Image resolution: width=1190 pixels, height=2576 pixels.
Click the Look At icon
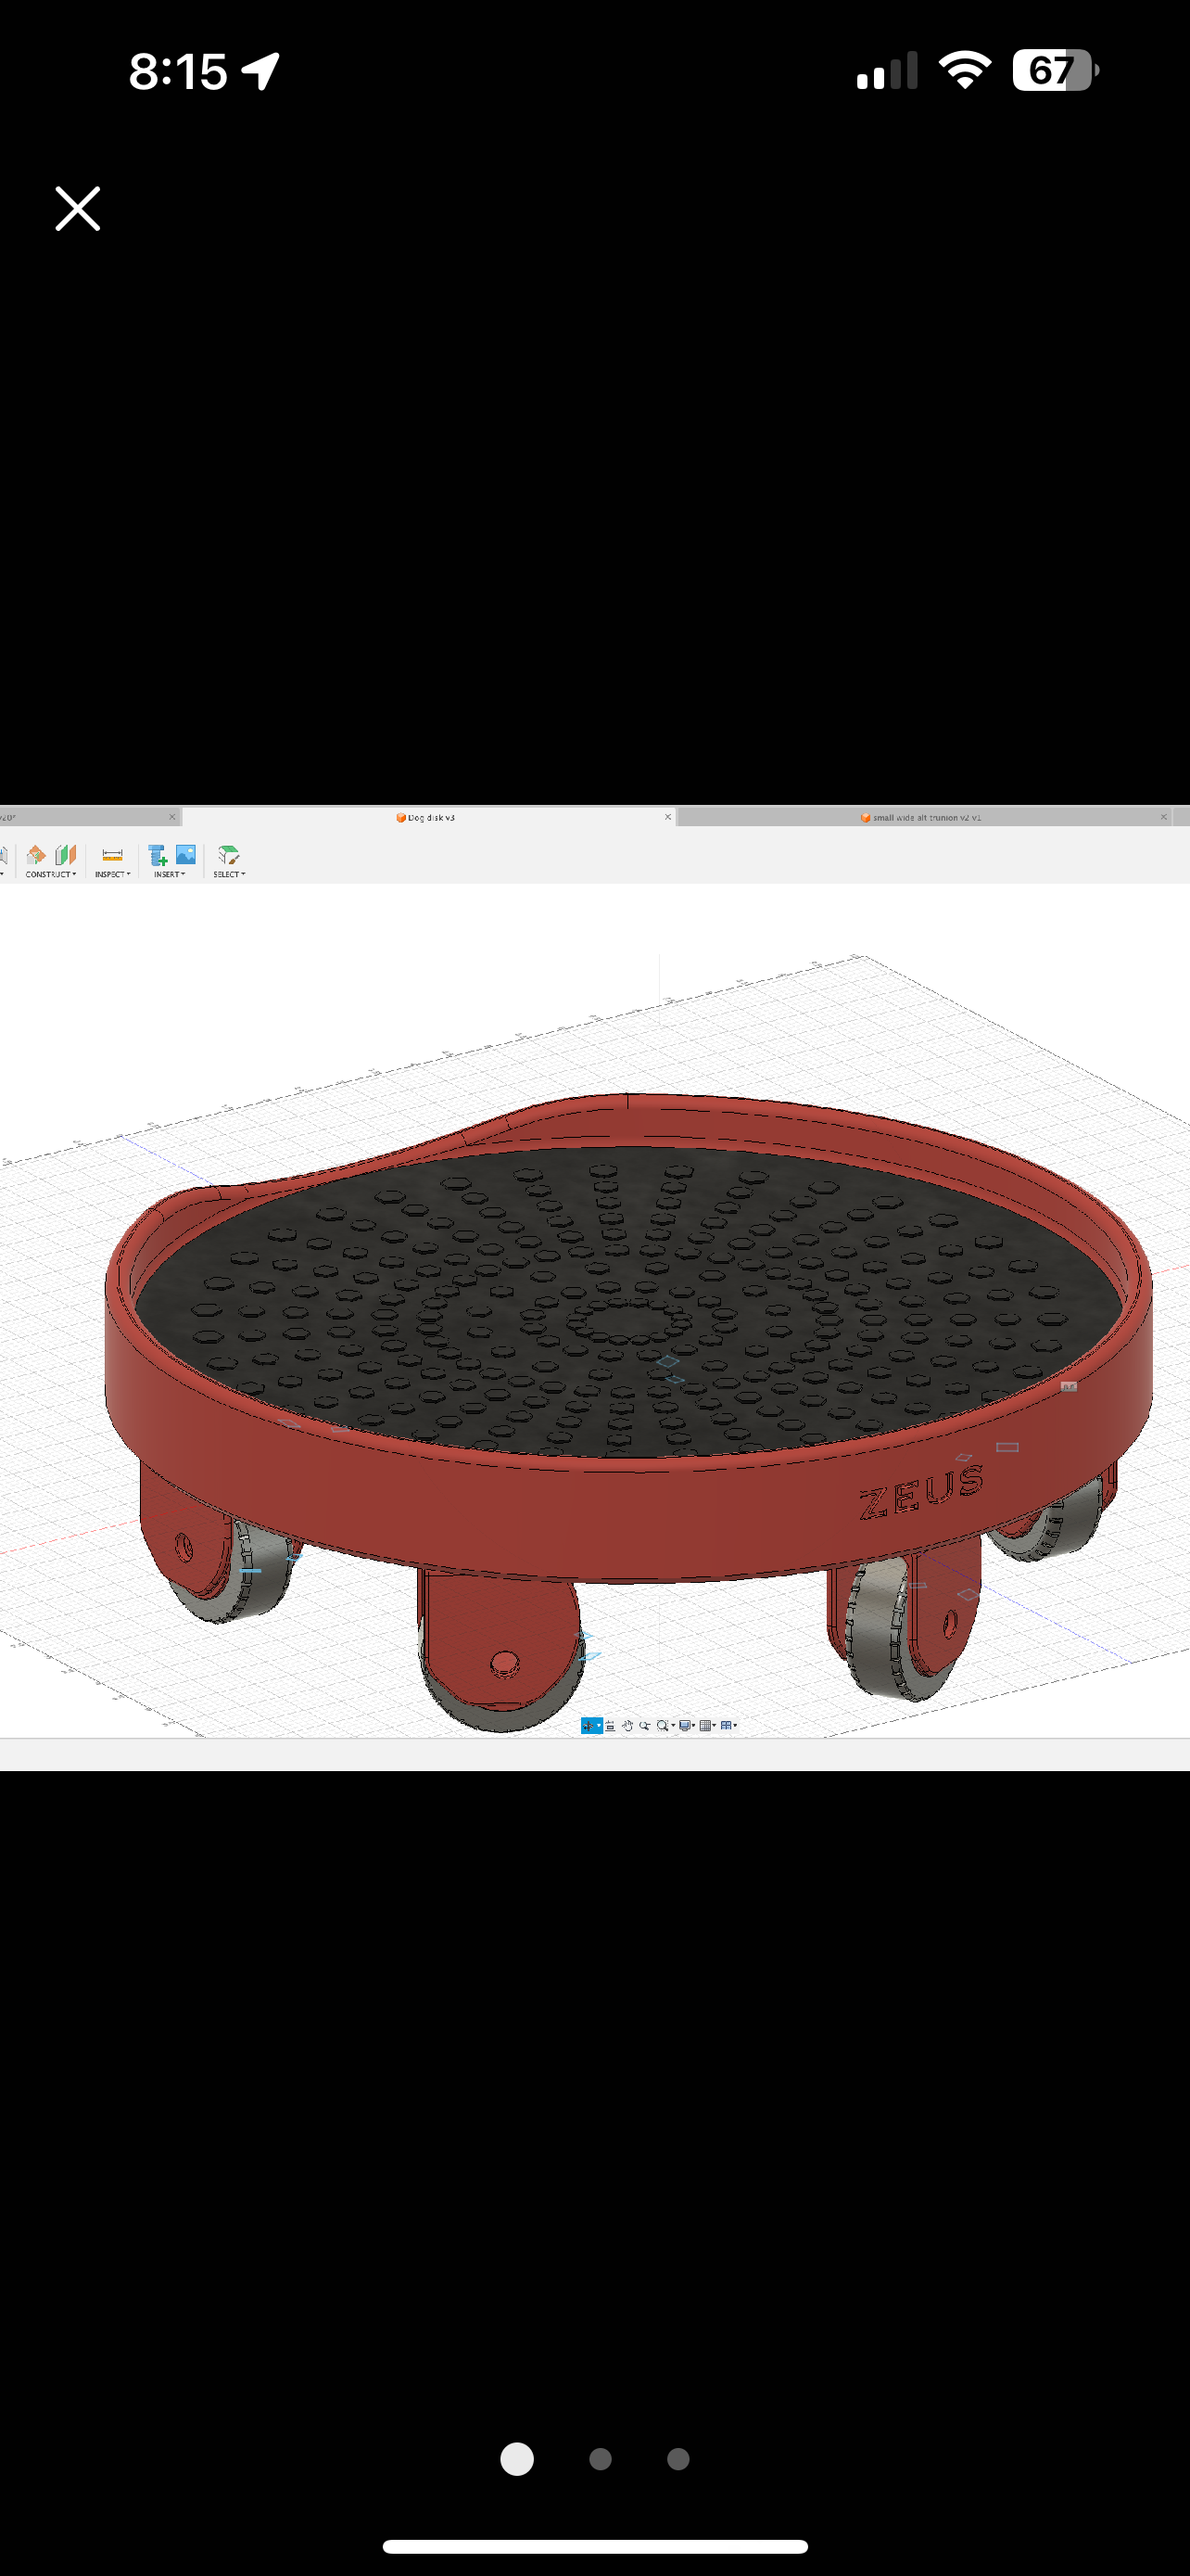(610, 1725)
